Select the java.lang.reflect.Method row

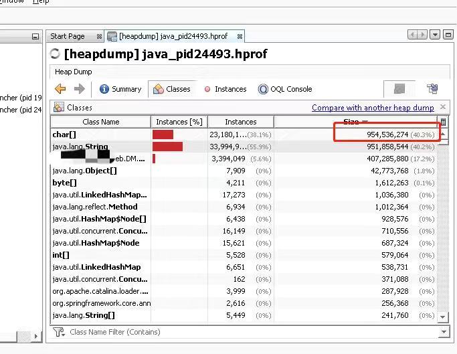point(244,207)
